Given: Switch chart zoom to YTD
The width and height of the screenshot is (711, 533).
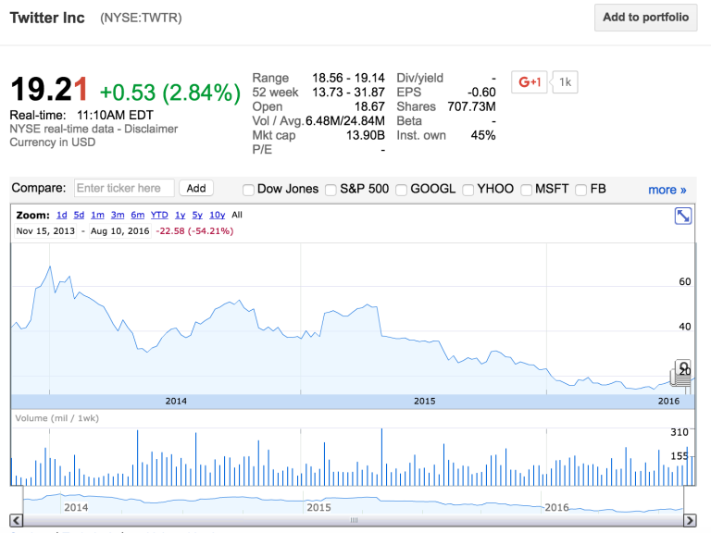Looking at the screenshot, I should [159, 215].
